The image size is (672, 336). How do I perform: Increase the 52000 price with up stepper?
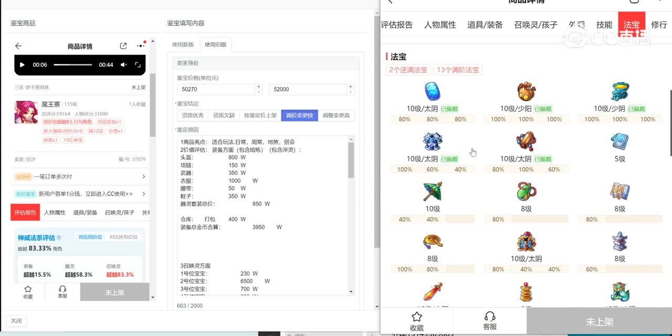click(x=351, y=87)
